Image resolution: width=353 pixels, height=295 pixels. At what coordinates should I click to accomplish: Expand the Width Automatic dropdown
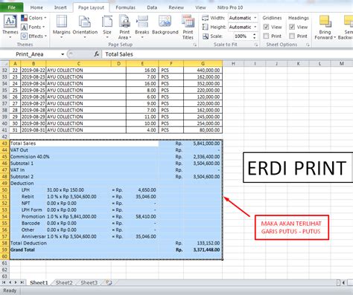(x=255, y=18)
